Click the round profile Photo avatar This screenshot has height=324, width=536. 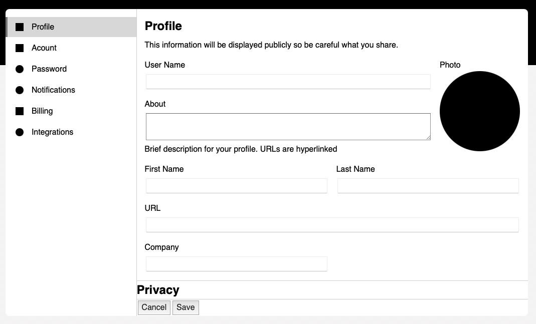coord(480,111)
